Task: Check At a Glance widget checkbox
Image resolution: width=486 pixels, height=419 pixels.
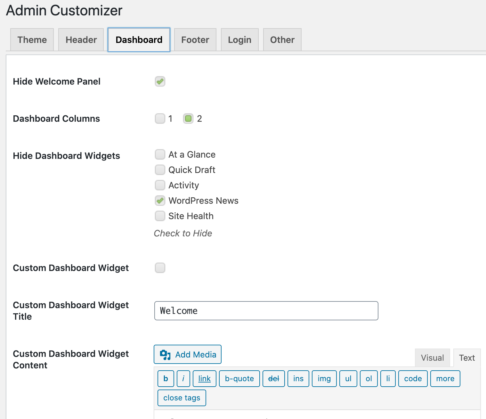Action: point(160,154)
